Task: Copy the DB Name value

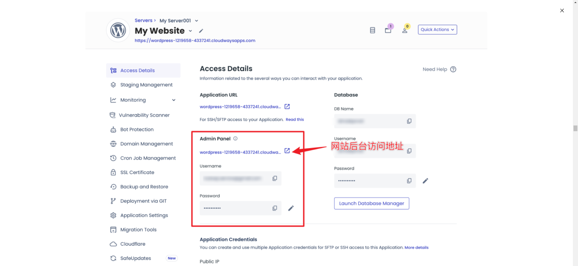Action: [409, 121]
